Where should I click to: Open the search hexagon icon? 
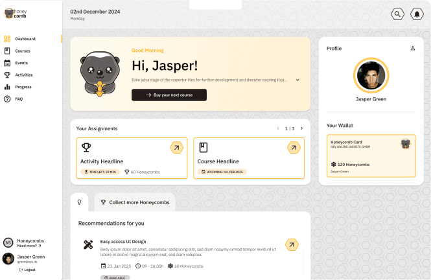click(x=397, y=14)
